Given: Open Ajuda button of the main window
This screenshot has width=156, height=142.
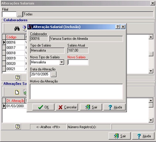Looking at the screenshot, I should point(143,136).
